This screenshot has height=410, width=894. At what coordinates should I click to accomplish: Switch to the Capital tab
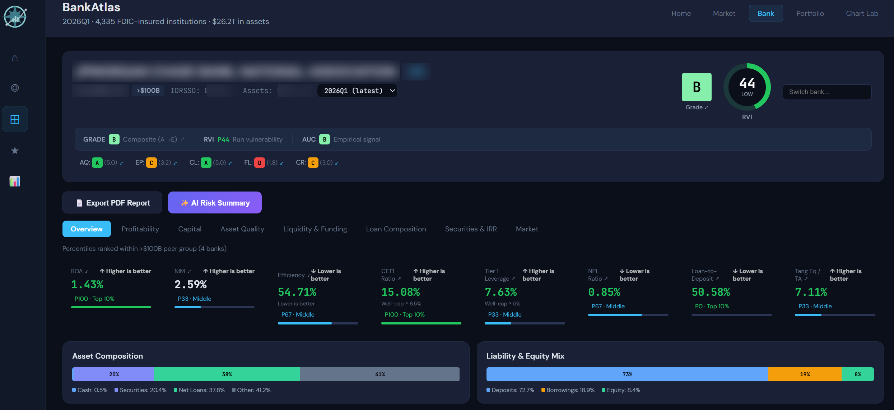pyautogui.click(x=190, y=229)
